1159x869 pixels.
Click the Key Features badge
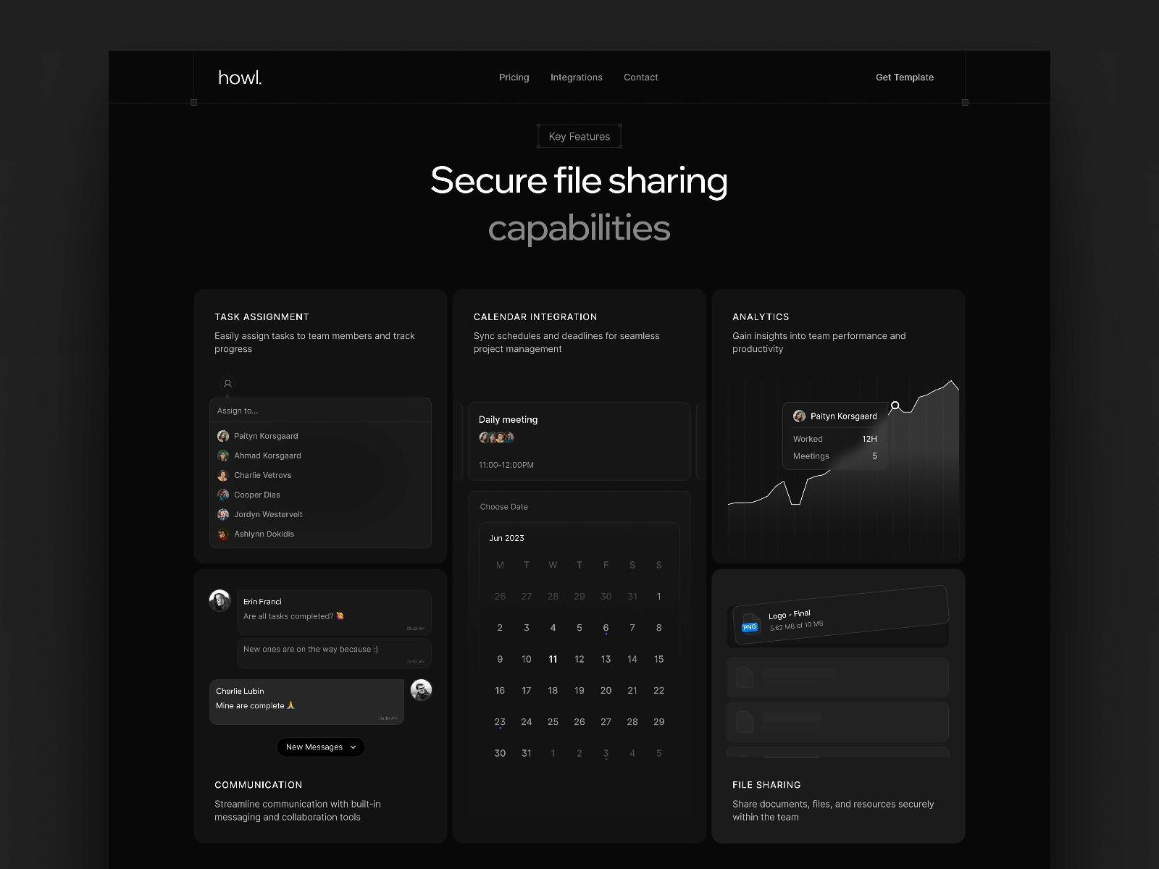[579, 136]
